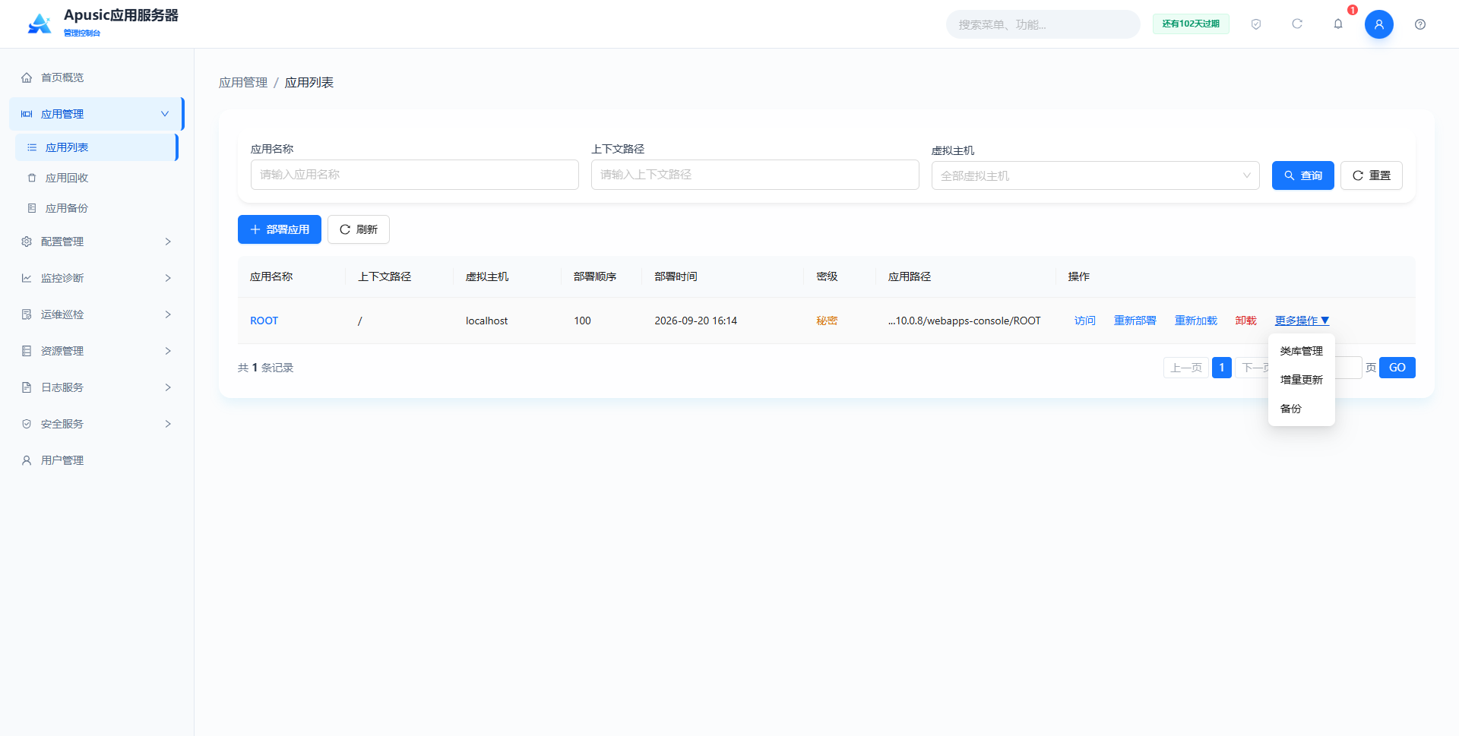Collapse the 应用管理 menu chevron
This screenshot has height=736, width=1459.
165,114
